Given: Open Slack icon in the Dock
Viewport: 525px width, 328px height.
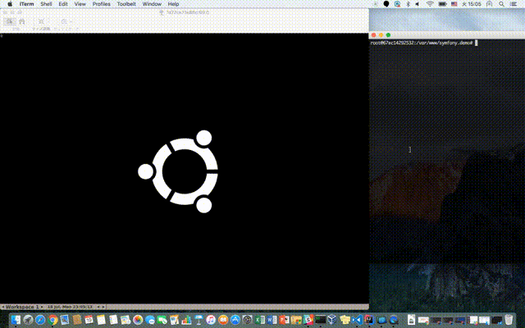Looking at the screenshot, I should (308, 320).
